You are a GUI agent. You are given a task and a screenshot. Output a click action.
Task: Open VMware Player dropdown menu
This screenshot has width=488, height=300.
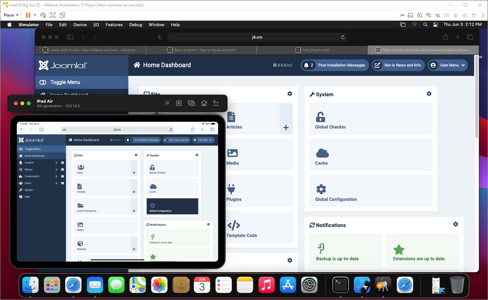click(x=11, y=15)
